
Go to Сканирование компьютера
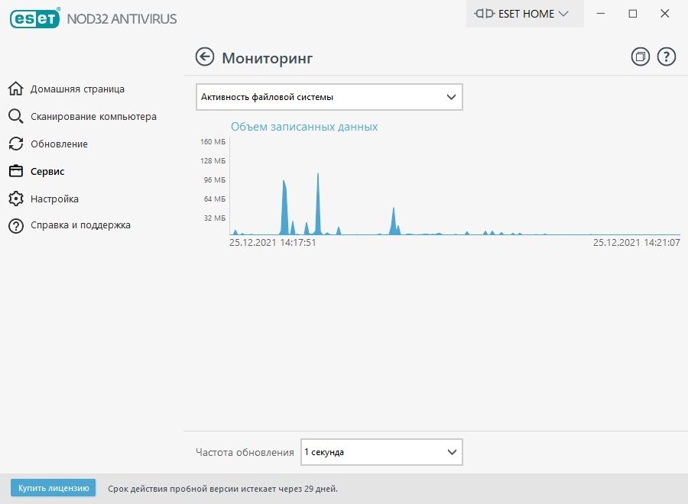93,117
